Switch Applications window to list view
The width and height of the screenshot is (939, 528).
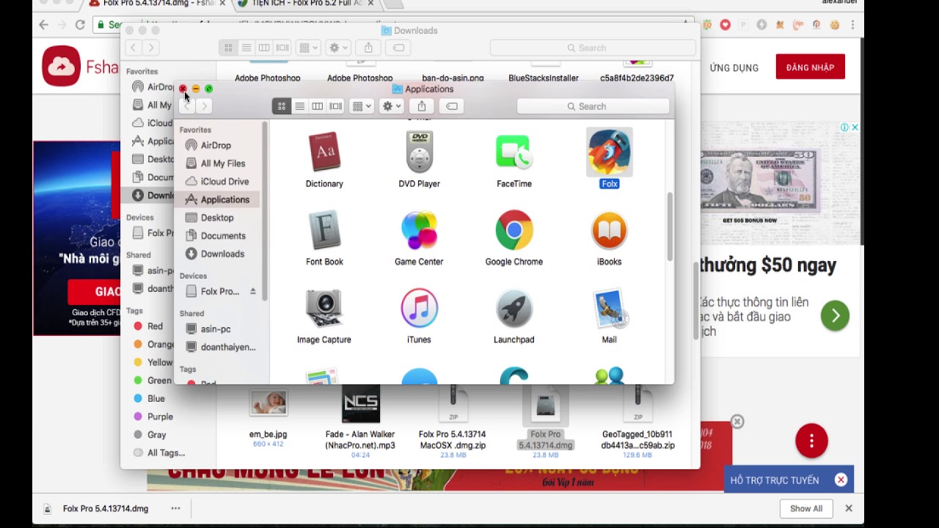(299, 106)
